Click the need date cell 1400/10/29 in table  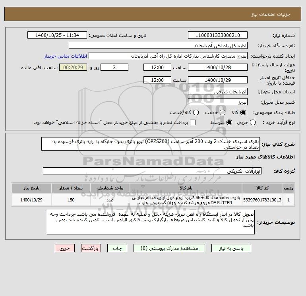31,200
